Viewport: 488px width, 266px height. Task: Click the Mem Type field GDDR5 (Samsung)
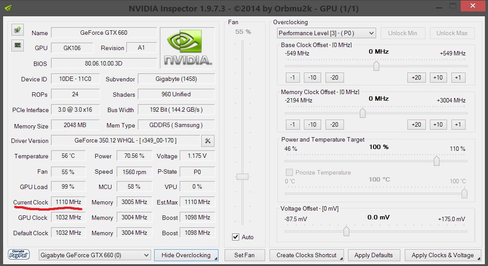[176, 125]
